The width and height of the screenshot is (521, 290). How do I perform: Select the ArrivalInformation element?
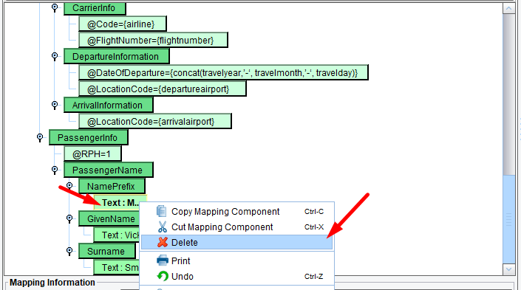tap(109, 106)
